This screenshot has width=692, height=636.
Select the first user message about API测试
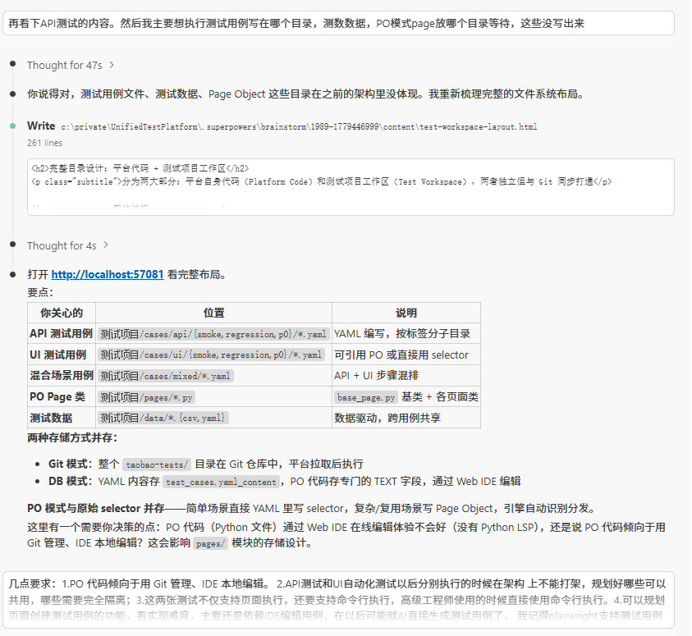338,23
